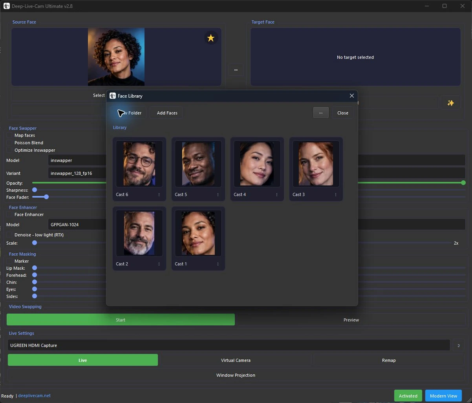The height and width of the screenshot is (403, 472).
Task: Open the Cast 4 options menu dots
Action: (277, 194)
